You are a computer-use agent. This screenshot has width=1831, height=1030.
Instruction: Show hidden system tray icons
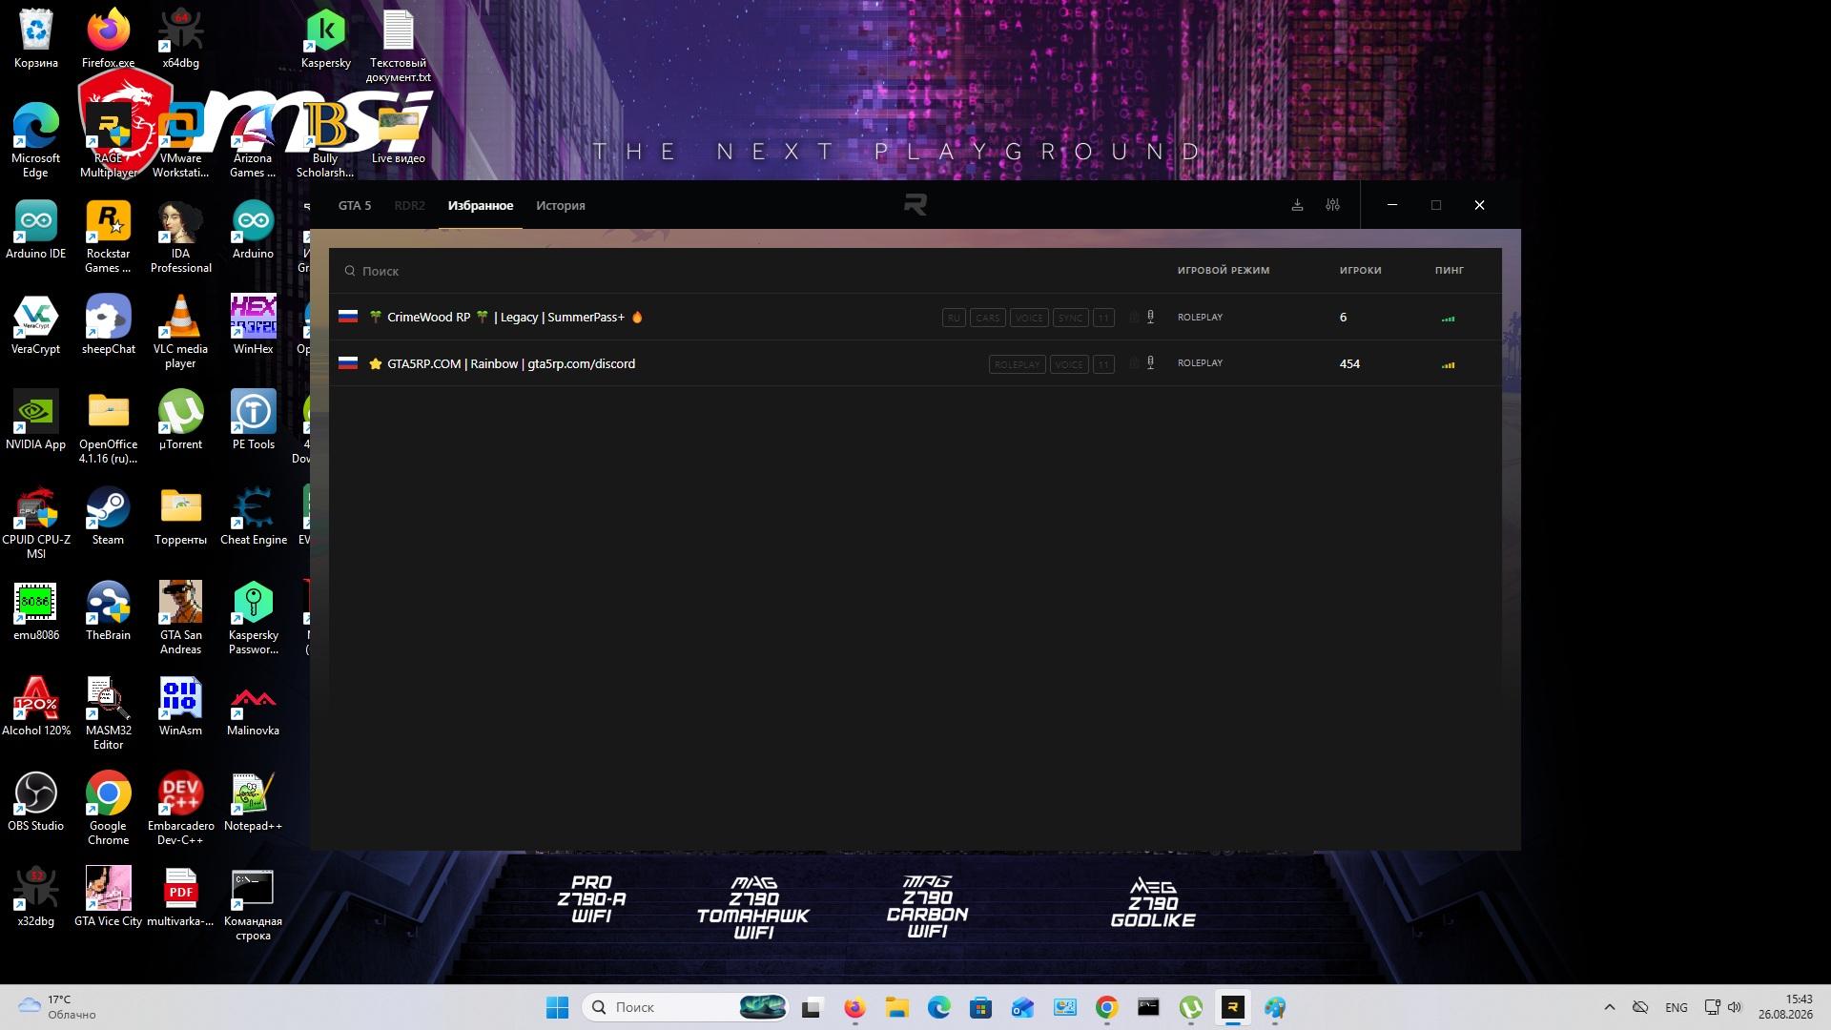click(x=1610, y=1007)
